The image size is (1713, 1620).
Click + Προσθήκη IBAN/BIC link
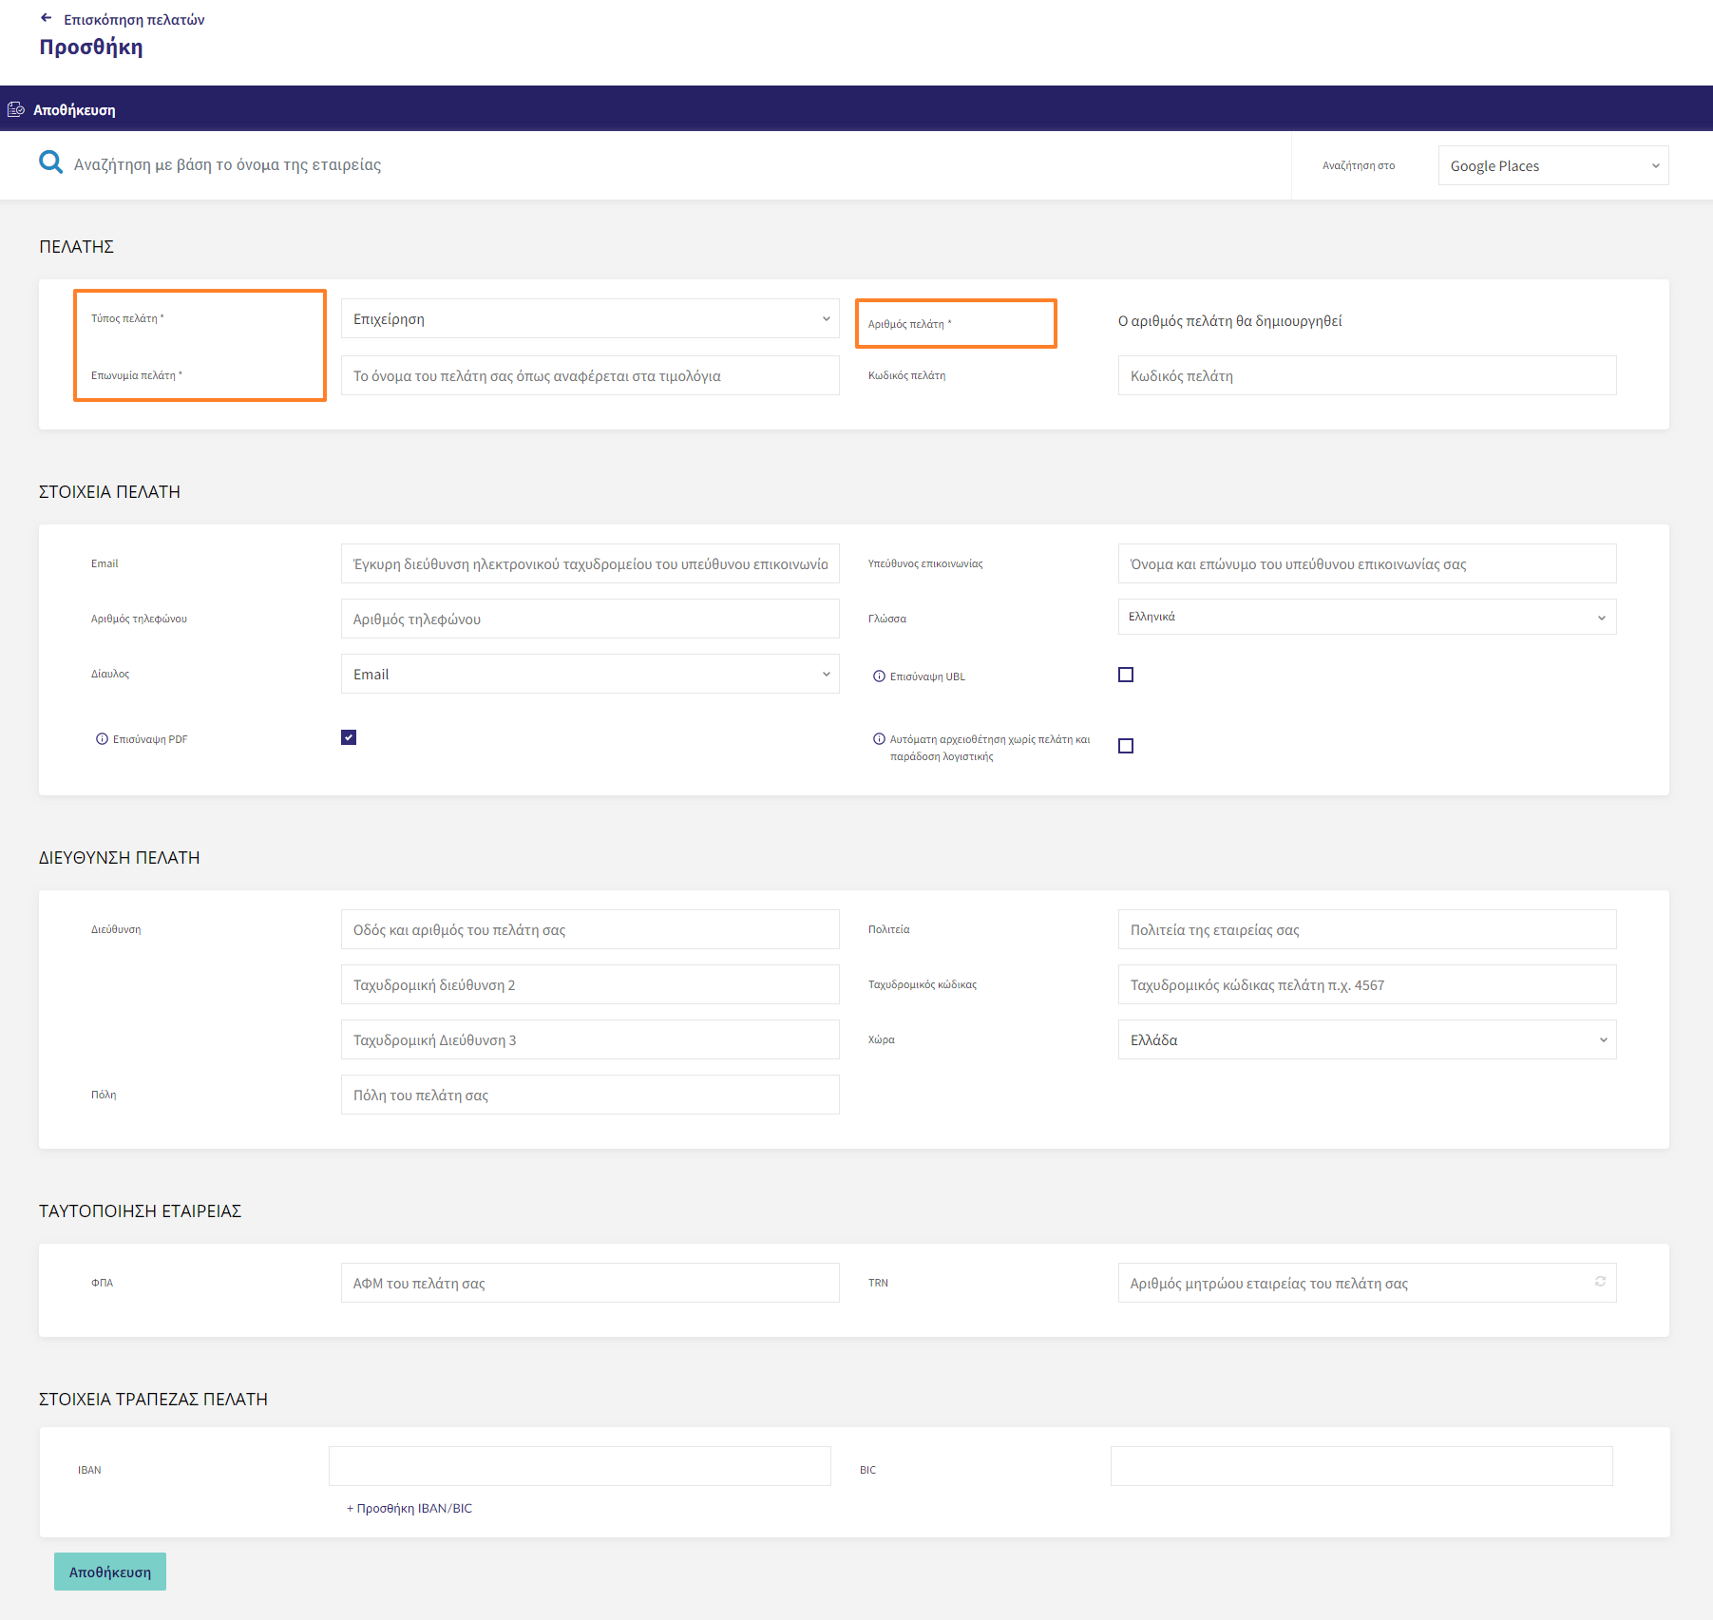pos(409,1508)
